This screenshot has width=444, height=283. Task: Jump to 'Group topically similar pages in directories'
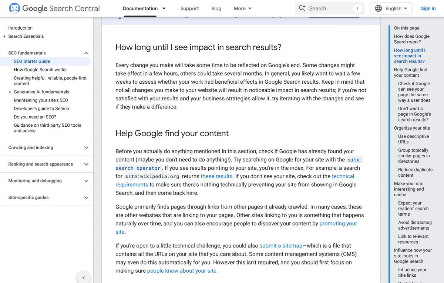(414, 156)
